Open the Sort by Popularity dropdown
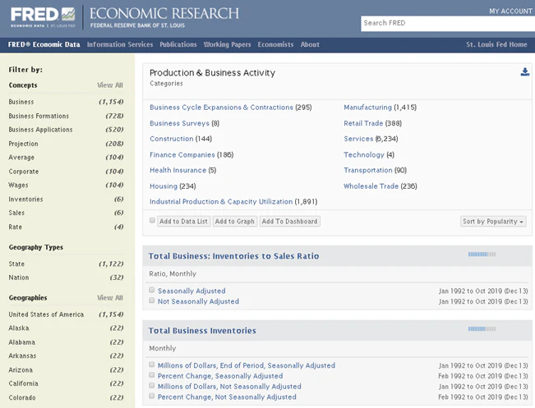The height and width of the screenshot is (408, 535). tap(493, 222)
